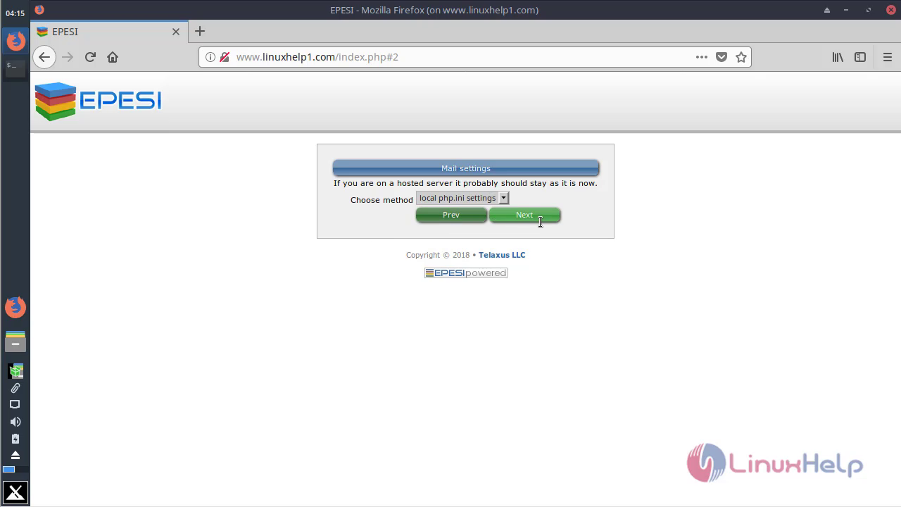Open the volume speaker control
This screenshot has height=507, width=901.
[x=15, y=422]
